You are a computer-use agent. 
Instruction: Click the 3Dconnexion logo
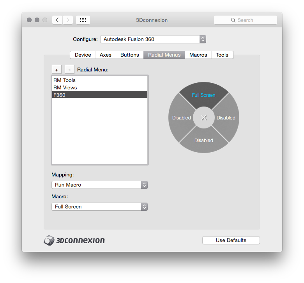click(x=74, y=240)
